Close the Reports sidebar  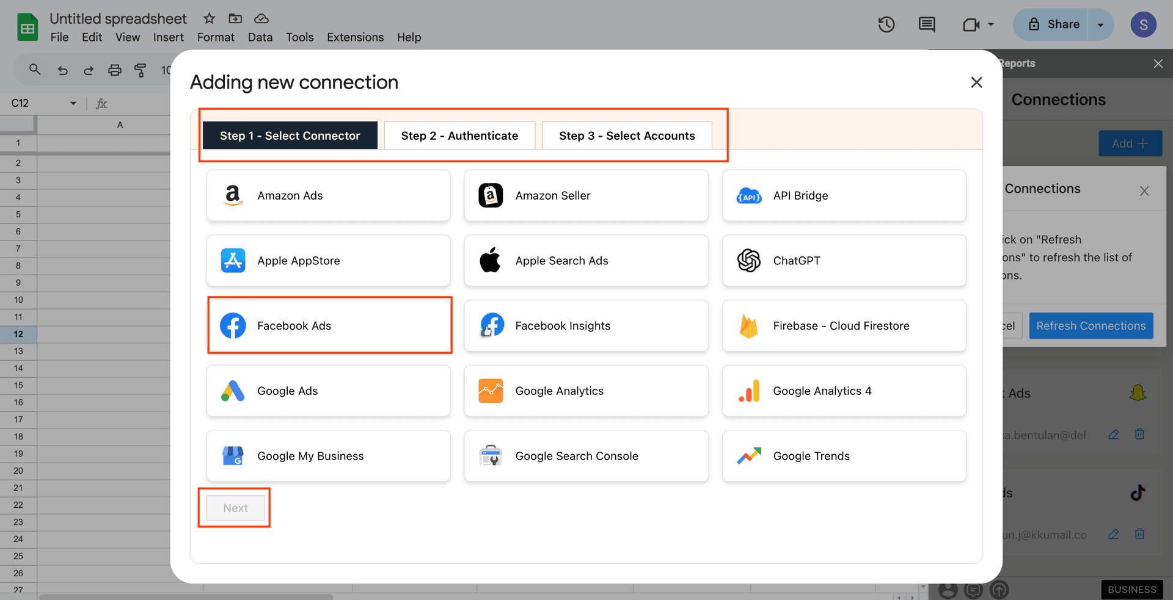1158,63
